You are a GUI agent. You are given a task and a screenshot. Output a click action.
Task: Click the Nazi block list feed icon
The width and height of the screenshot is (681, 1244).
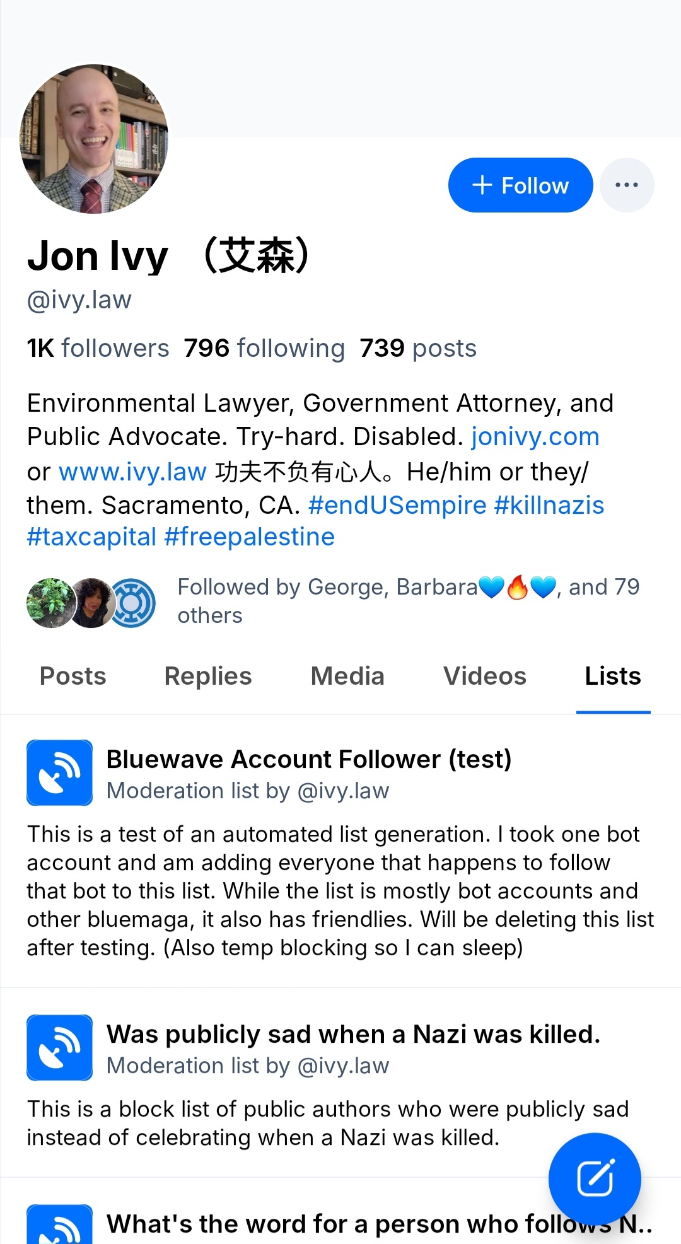(x=59, y=1047)
